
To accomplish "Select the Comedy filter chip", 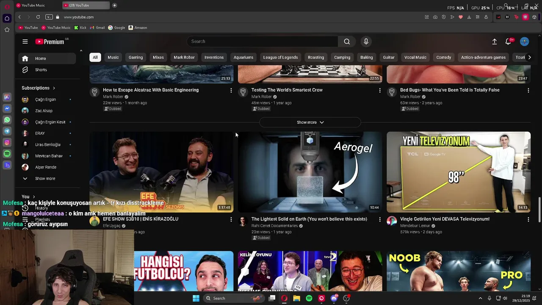I will (x=444, y=57).
